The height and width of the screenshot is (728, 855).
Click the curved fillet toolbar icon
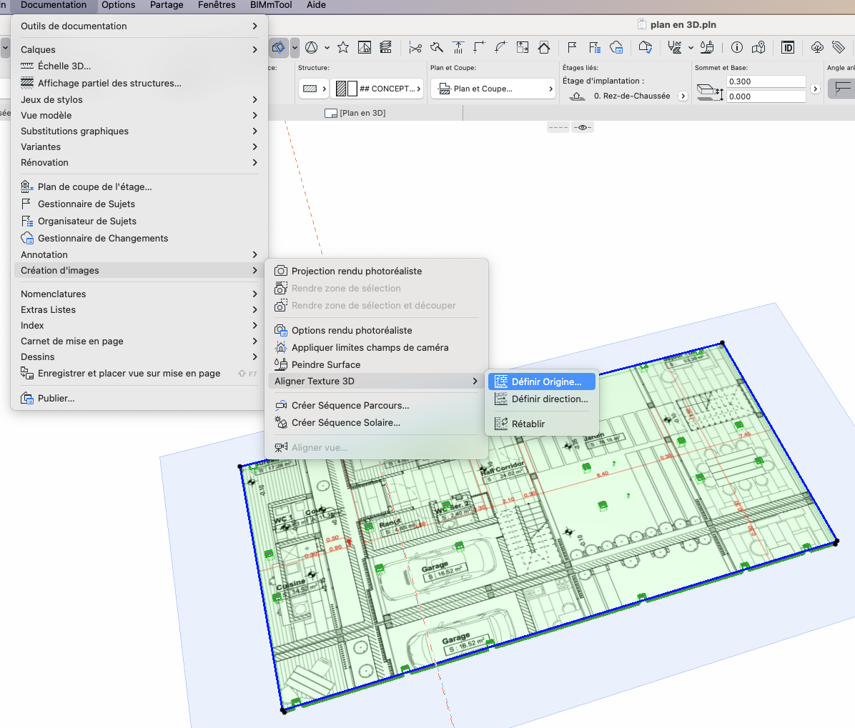(500, 47)
